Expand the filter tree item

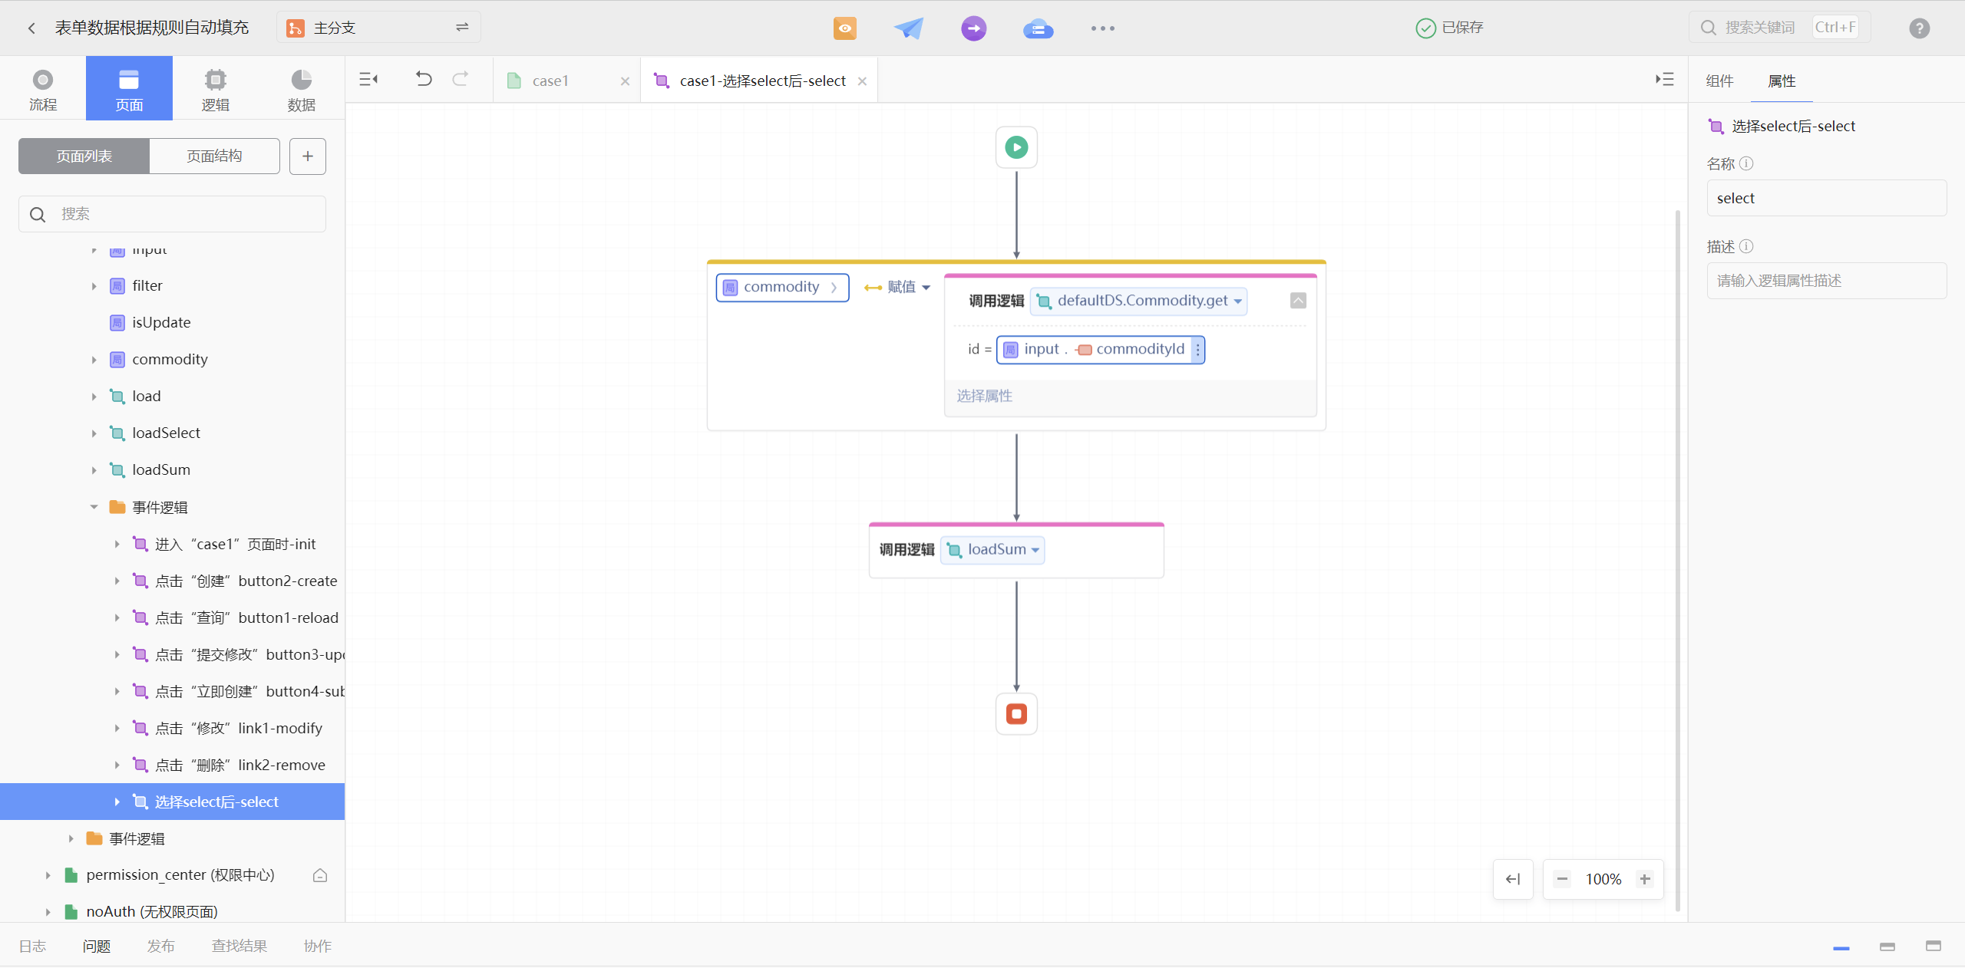click(x=94, y=286)
